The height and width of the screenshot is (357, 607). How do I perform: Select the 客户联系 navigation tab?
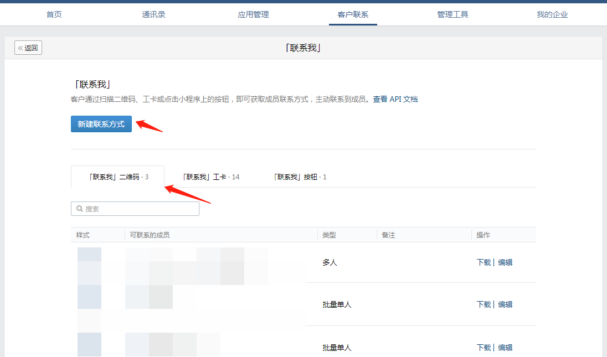[353, 14]
